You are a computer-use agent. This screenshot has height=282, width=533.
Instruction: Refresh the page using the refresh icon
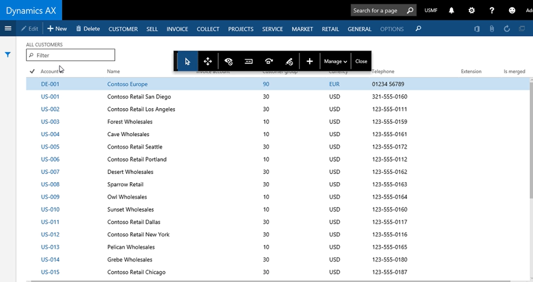(507, 29)
